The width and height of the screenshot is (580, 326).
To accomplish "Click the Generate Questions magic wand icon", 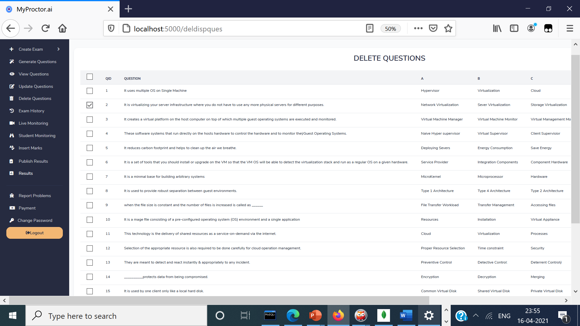I will pos(12,62).
